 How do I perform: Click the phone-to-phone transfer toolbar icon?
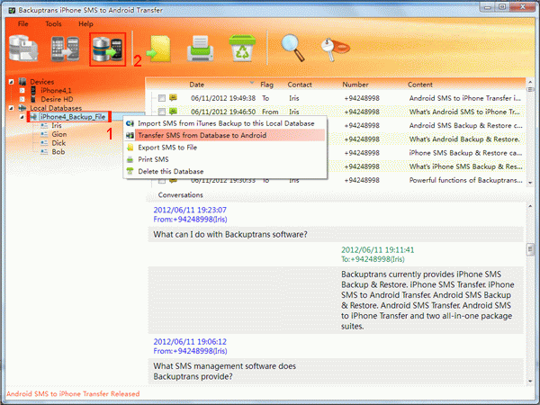(x=65, y=49)
